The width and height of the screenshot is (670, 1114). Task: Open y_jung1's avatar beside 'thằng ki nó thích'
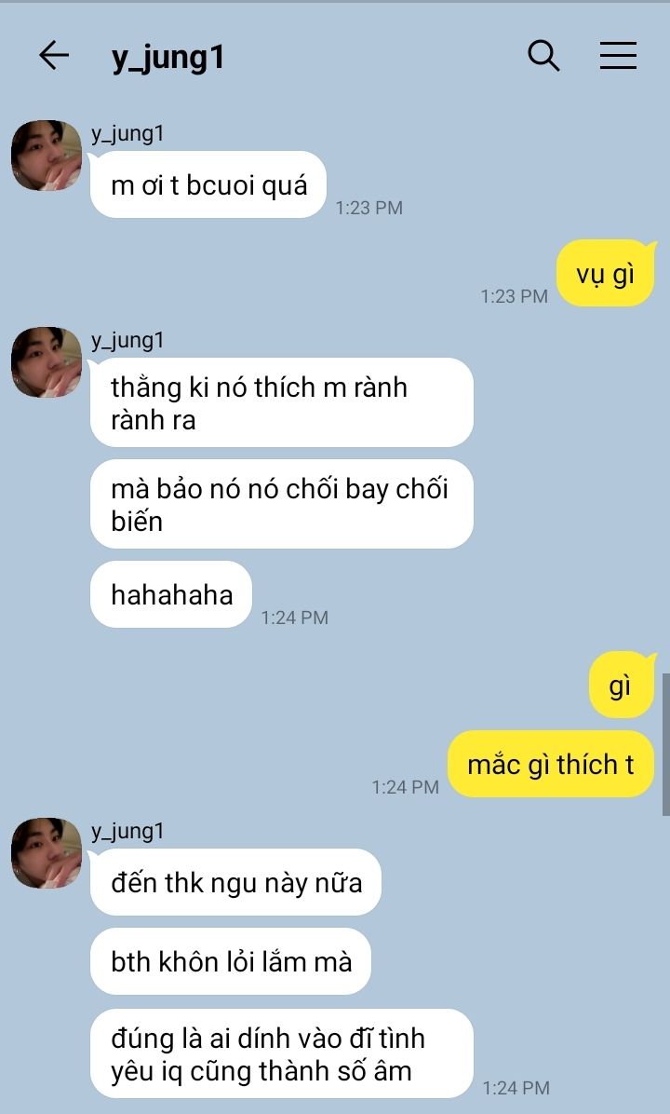point(47,362)
